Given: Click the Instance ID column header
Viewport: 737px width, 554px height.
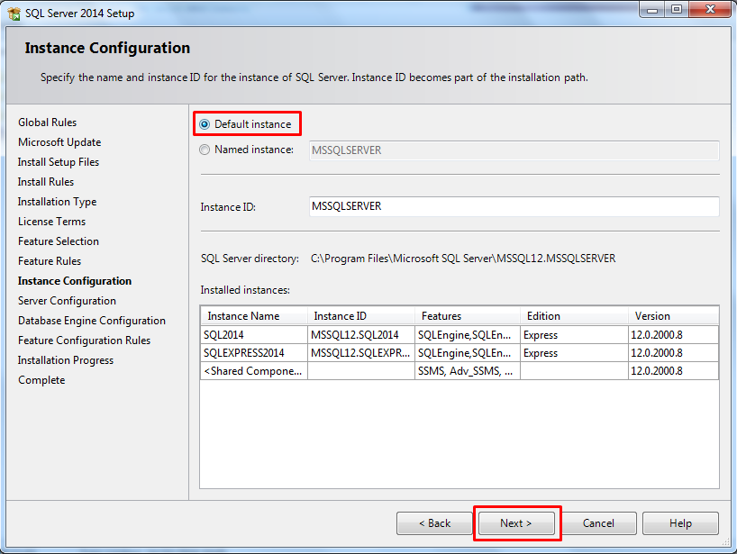Looking at the screenshot, I should 361,316.
